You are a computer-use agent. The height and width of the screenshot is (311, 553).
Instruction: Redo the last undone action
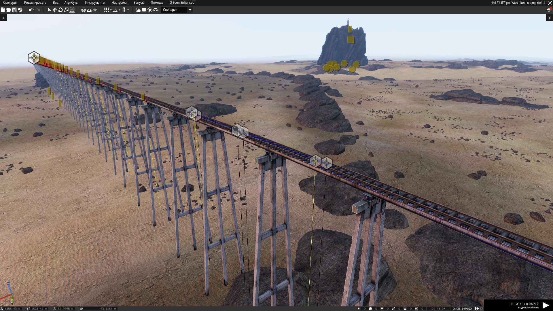tap(38, 10)
